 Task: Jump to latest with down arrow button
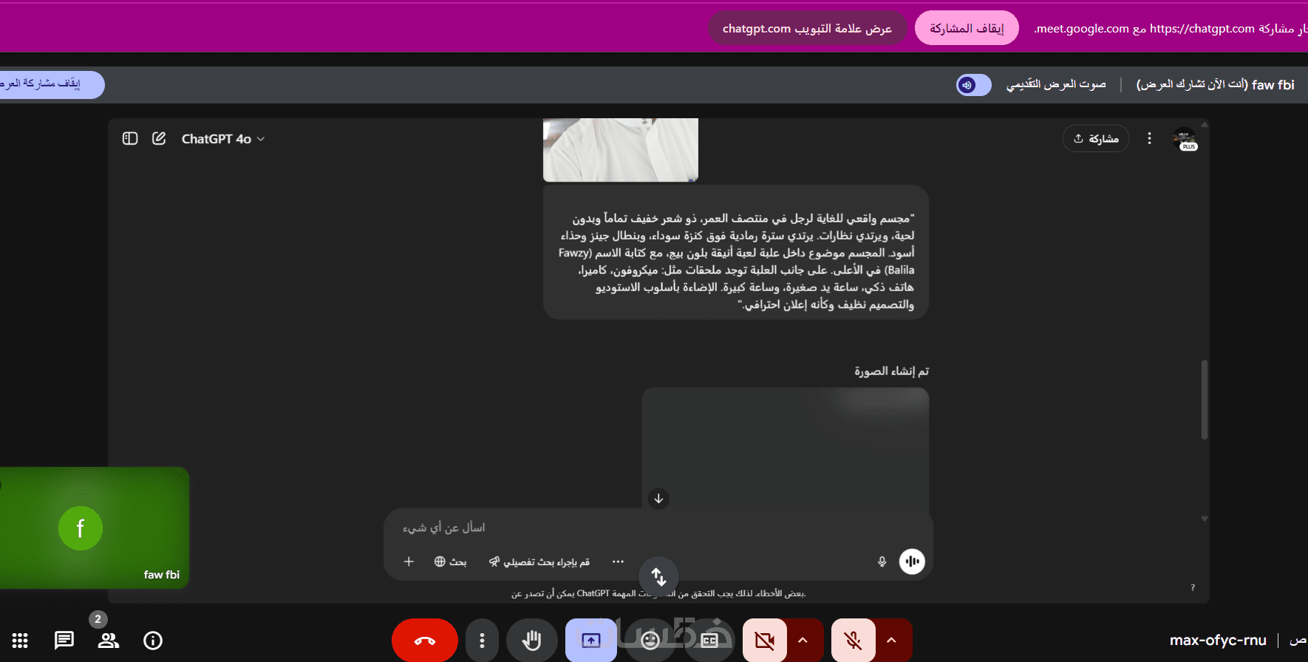[658, 499]
